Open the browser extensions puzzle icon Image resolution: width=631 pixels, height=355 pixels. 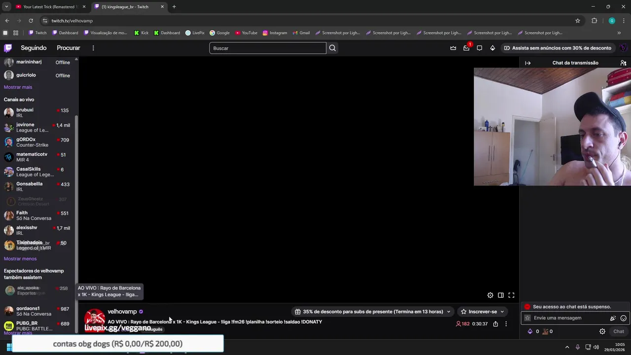coord(594,21)
